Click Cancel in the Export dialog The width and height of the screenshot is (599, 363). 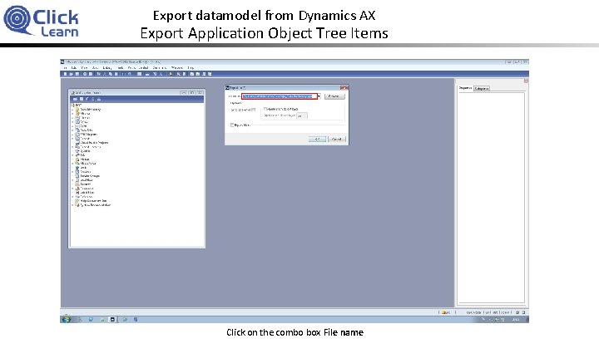337,140
